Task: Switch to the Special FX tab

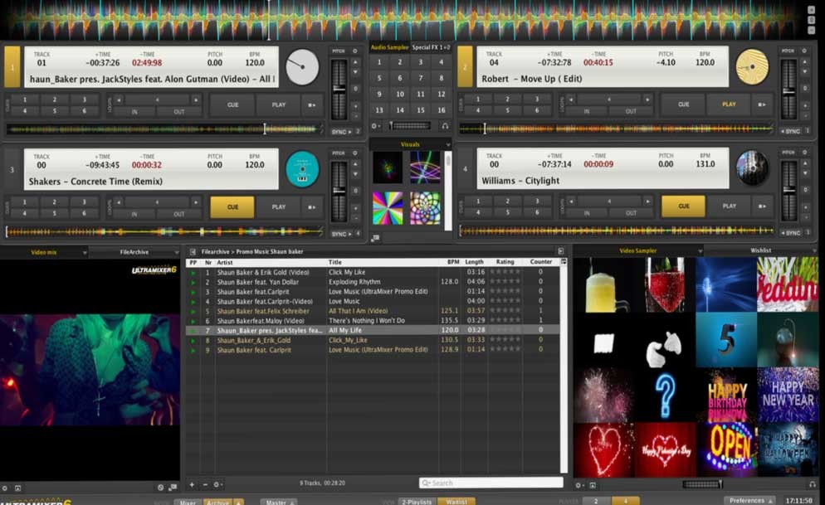Action: (x=431, y=47)
